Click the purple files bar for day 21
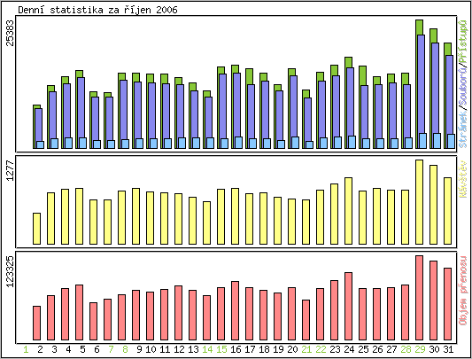The image size is (472, 359). coord(308,119)
